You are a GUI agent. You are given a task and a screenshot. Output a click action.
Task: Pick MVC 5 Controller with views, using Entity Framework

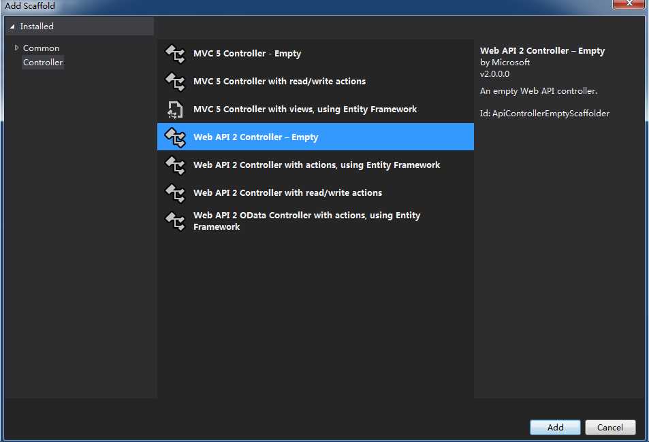(x=315, y=109)
